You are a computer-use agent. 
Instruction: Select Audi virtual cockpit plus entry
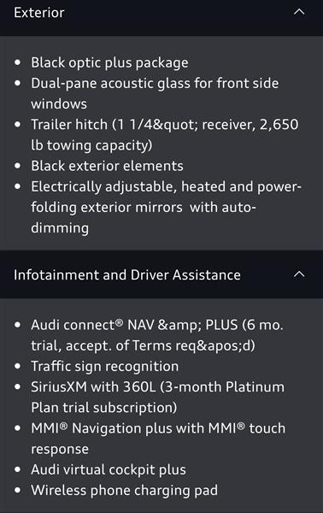[x=109, y=469]
